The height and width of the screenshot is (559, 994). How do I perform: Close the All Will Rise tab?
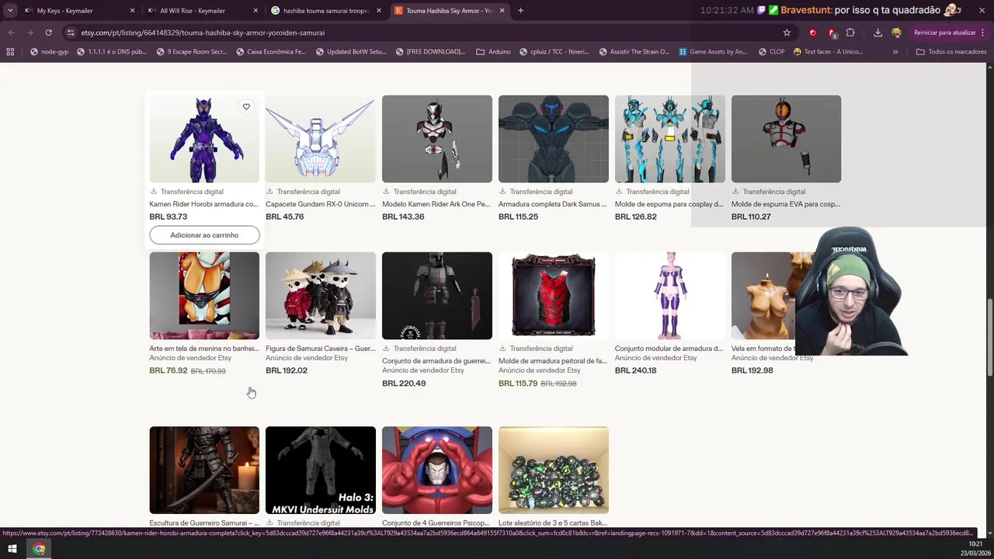pos(255,11)
